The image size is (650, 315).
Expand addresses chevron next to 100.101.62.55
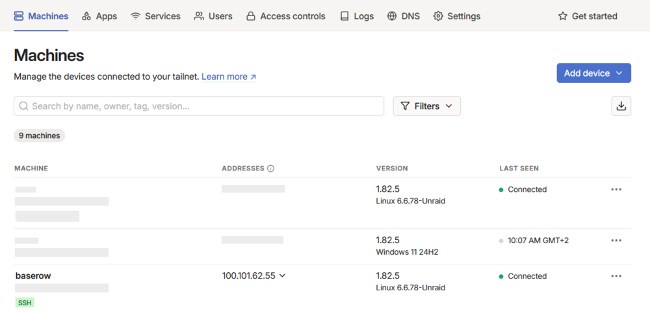[x=282, y=275]
